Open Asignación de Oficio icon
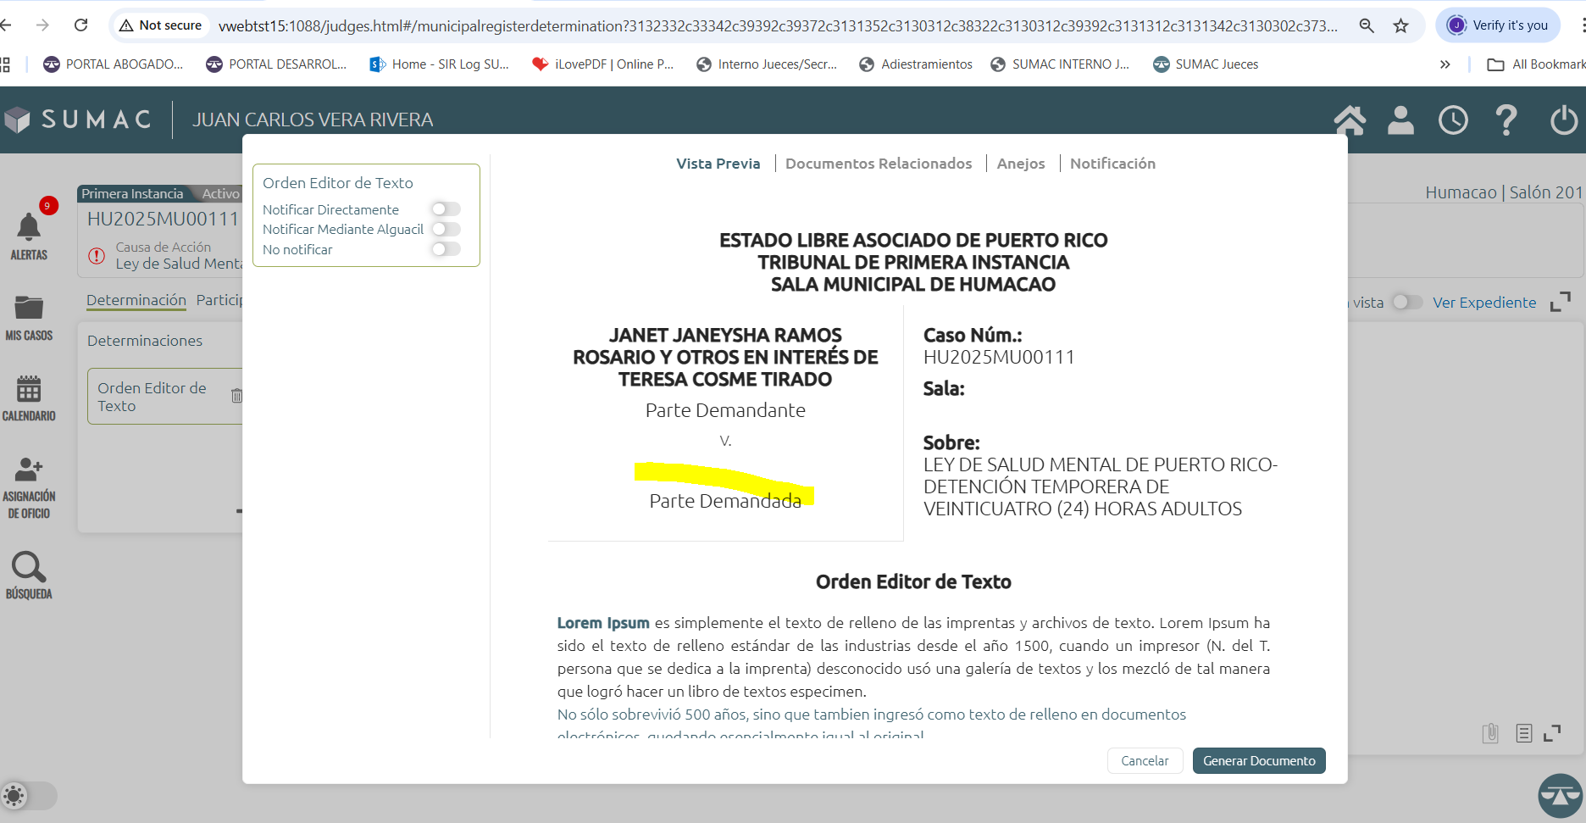Viewport: 1586px width, 823px height. 29,470
